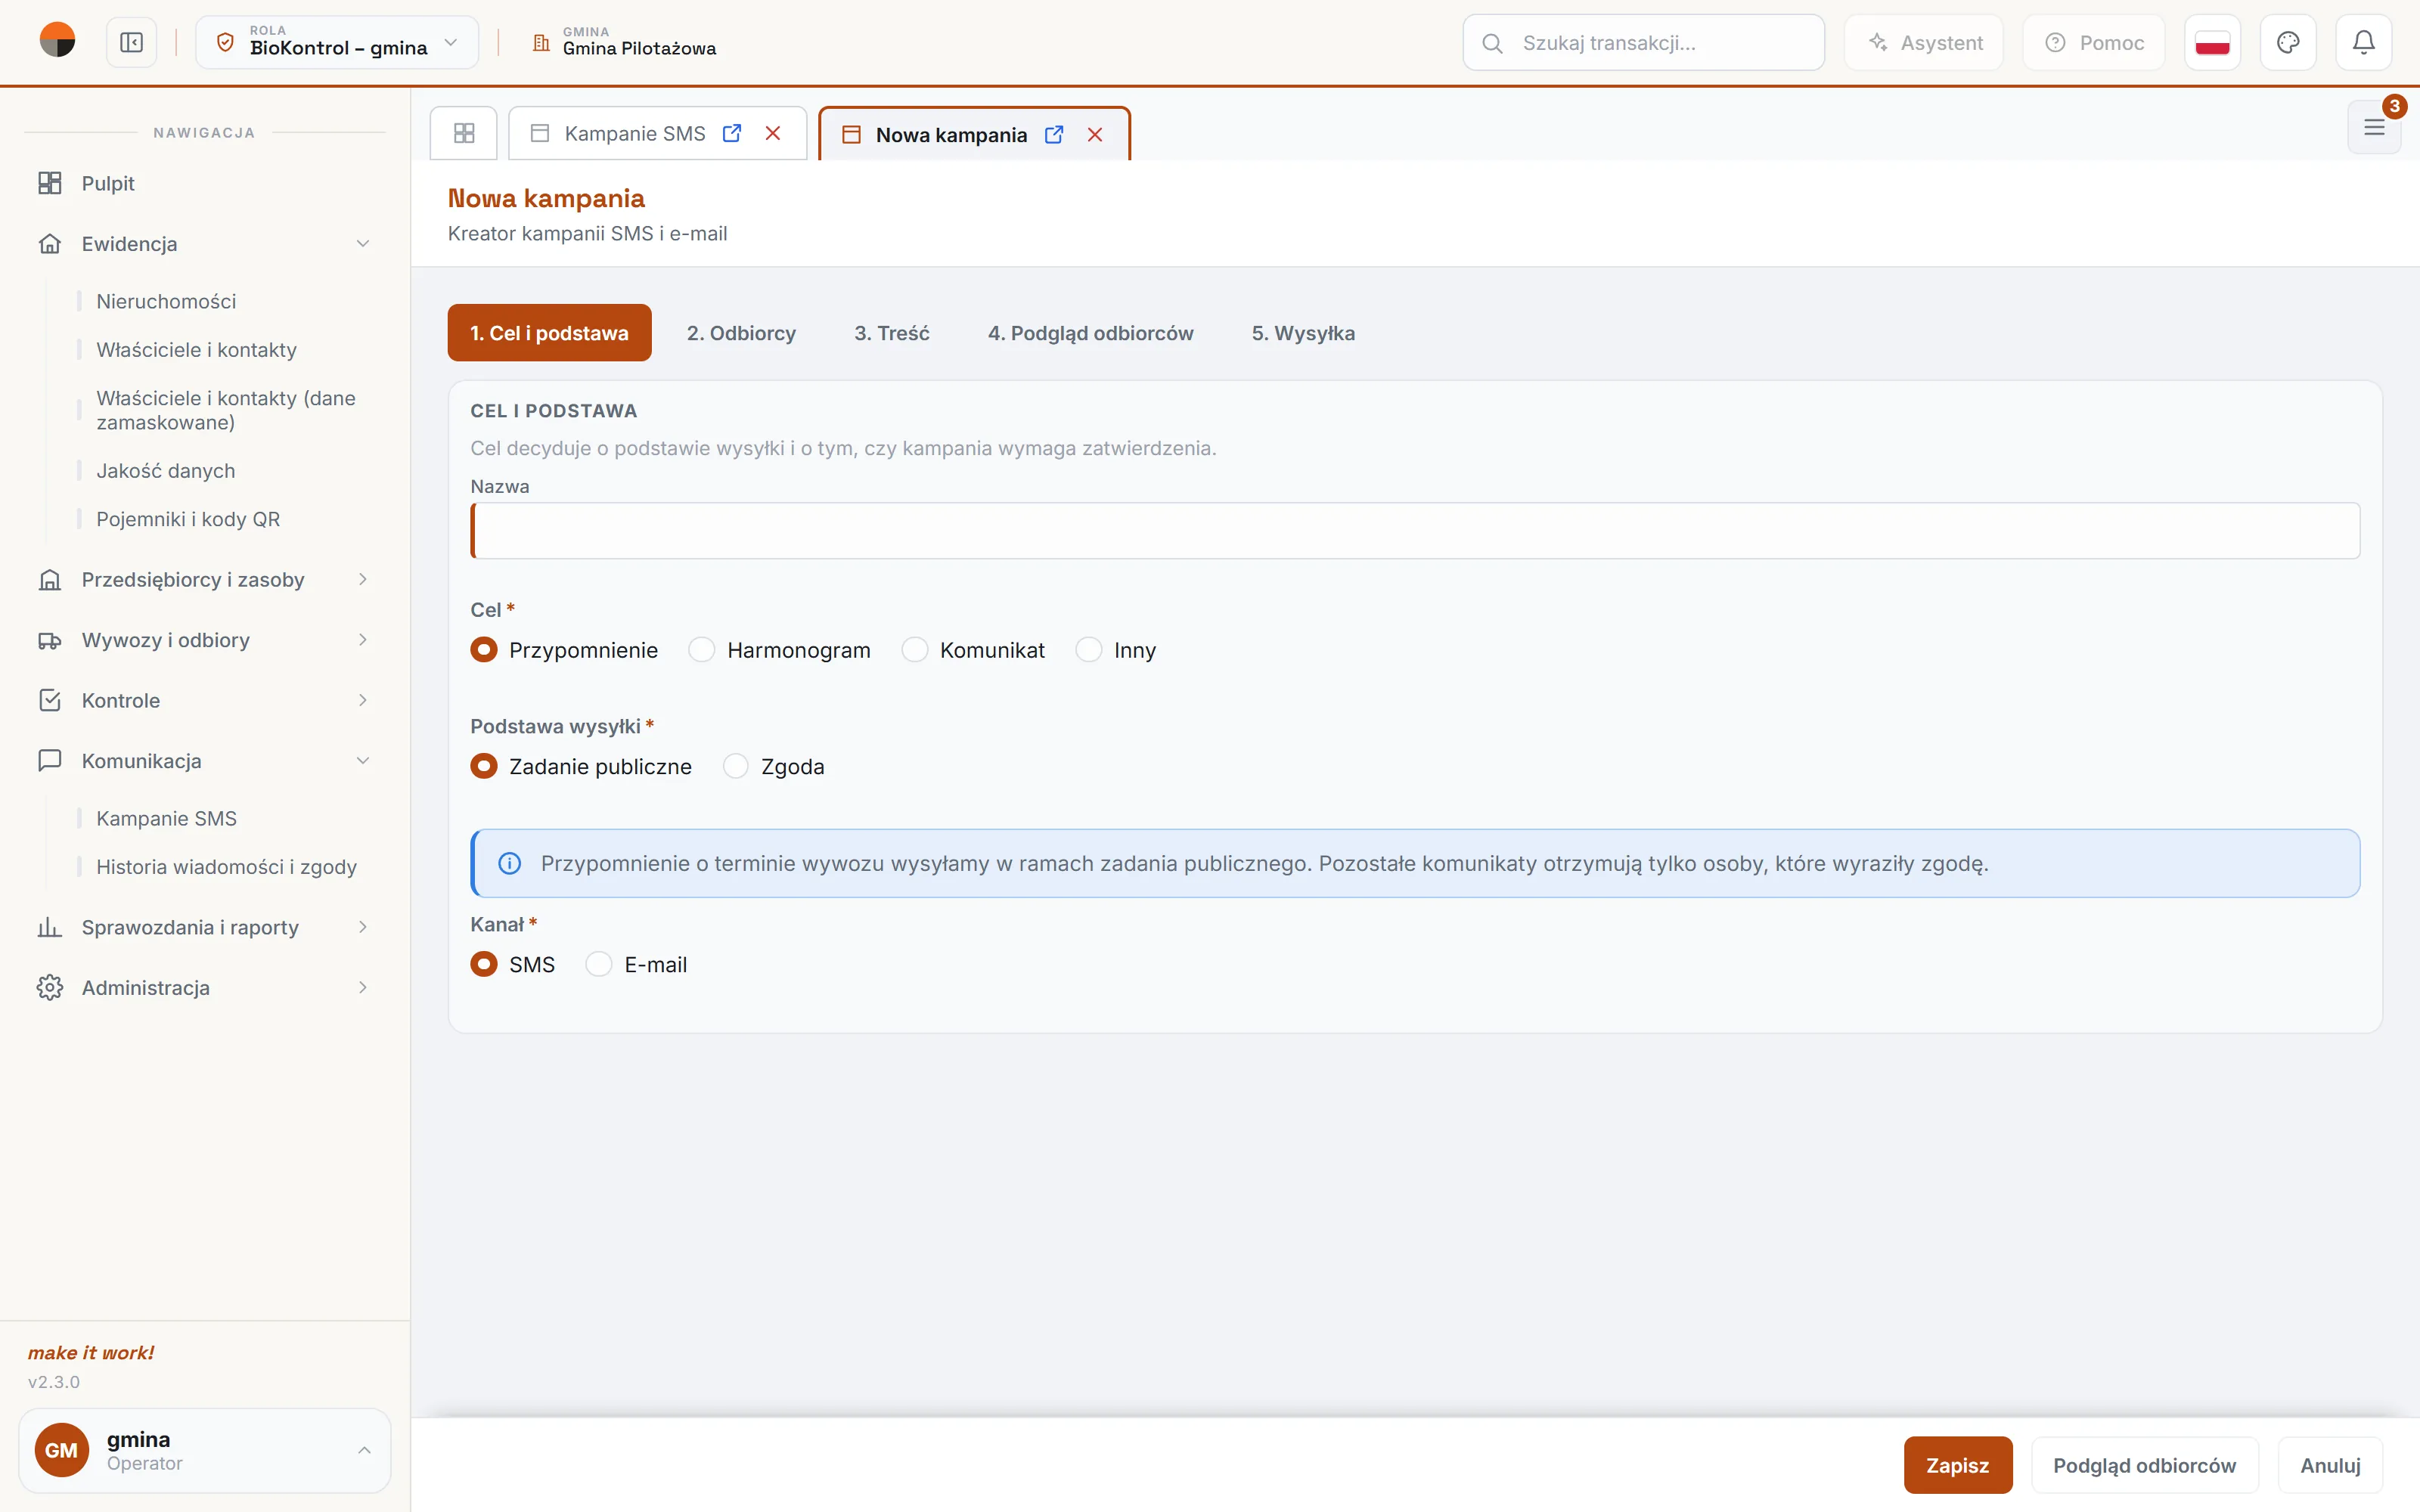The image size is (2420, 1512).
Task: Close the Nowa kampania tab
Action: (x=1095, y=135)
